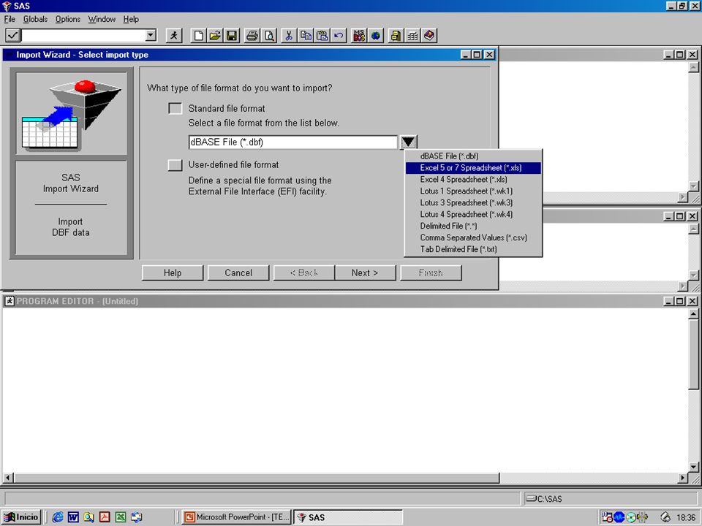This screenshot has width=702, height=526.
Task: Choose Lotus 4 Spreadsheet (*.wk4)
Action: click(x=473, y=214)
